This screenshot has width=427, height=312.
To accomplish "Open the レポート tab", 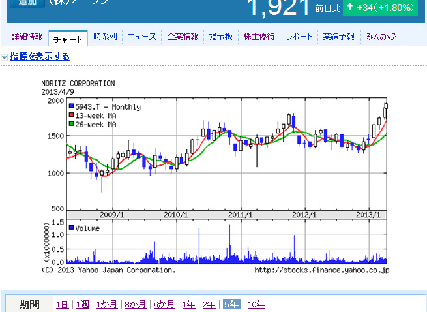I will [x=299, y=37].
